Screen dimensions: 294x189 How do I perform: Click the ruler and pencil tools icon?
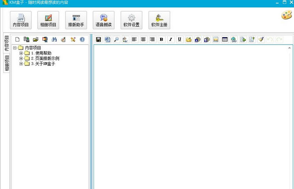click(73, 40)
